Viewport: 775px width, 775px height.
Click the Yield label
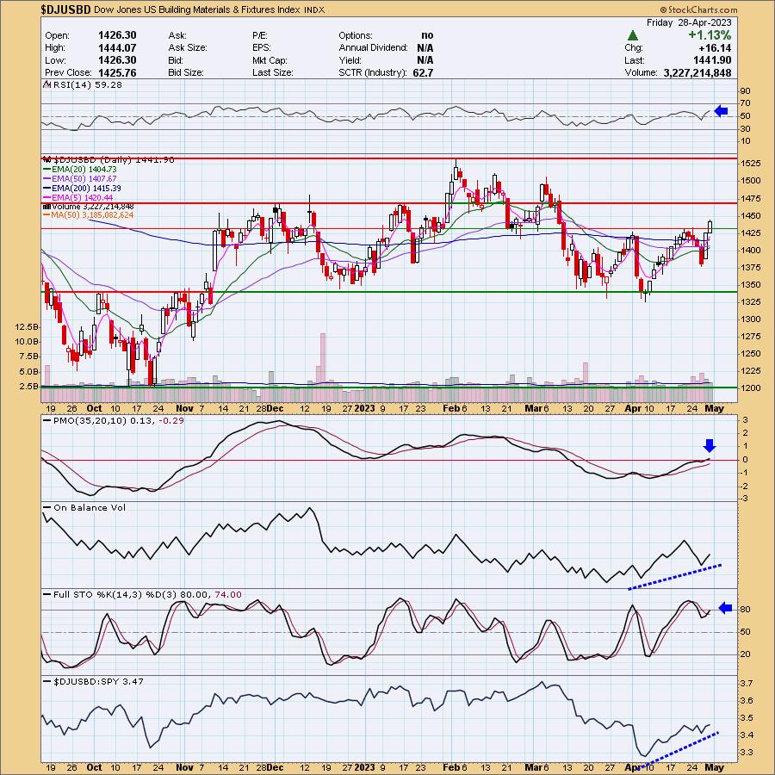tap(350, 60)
